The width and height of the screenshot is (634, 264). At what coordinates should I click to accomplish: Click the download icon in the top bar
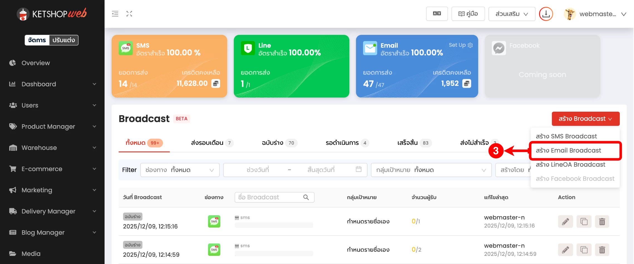[x=546, y=14]
